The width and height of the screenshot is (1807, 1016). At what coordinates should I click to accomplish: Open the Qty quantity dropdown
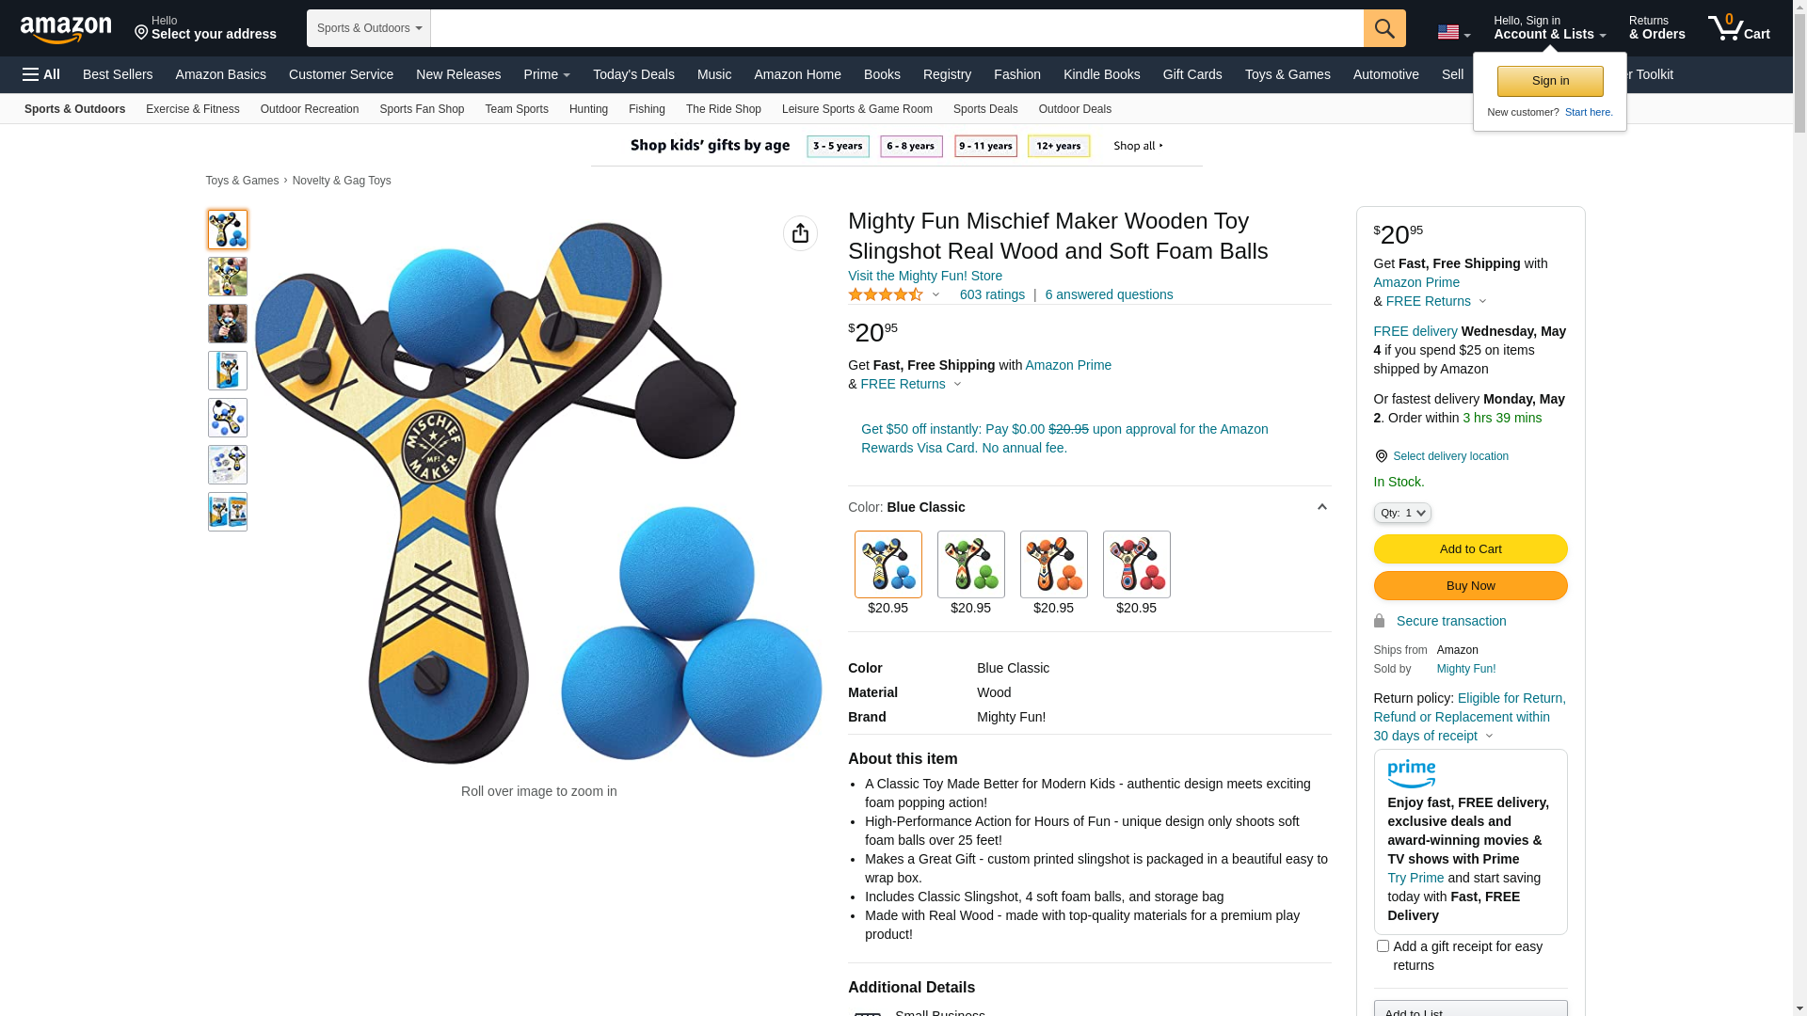[x=1402, y=513]
